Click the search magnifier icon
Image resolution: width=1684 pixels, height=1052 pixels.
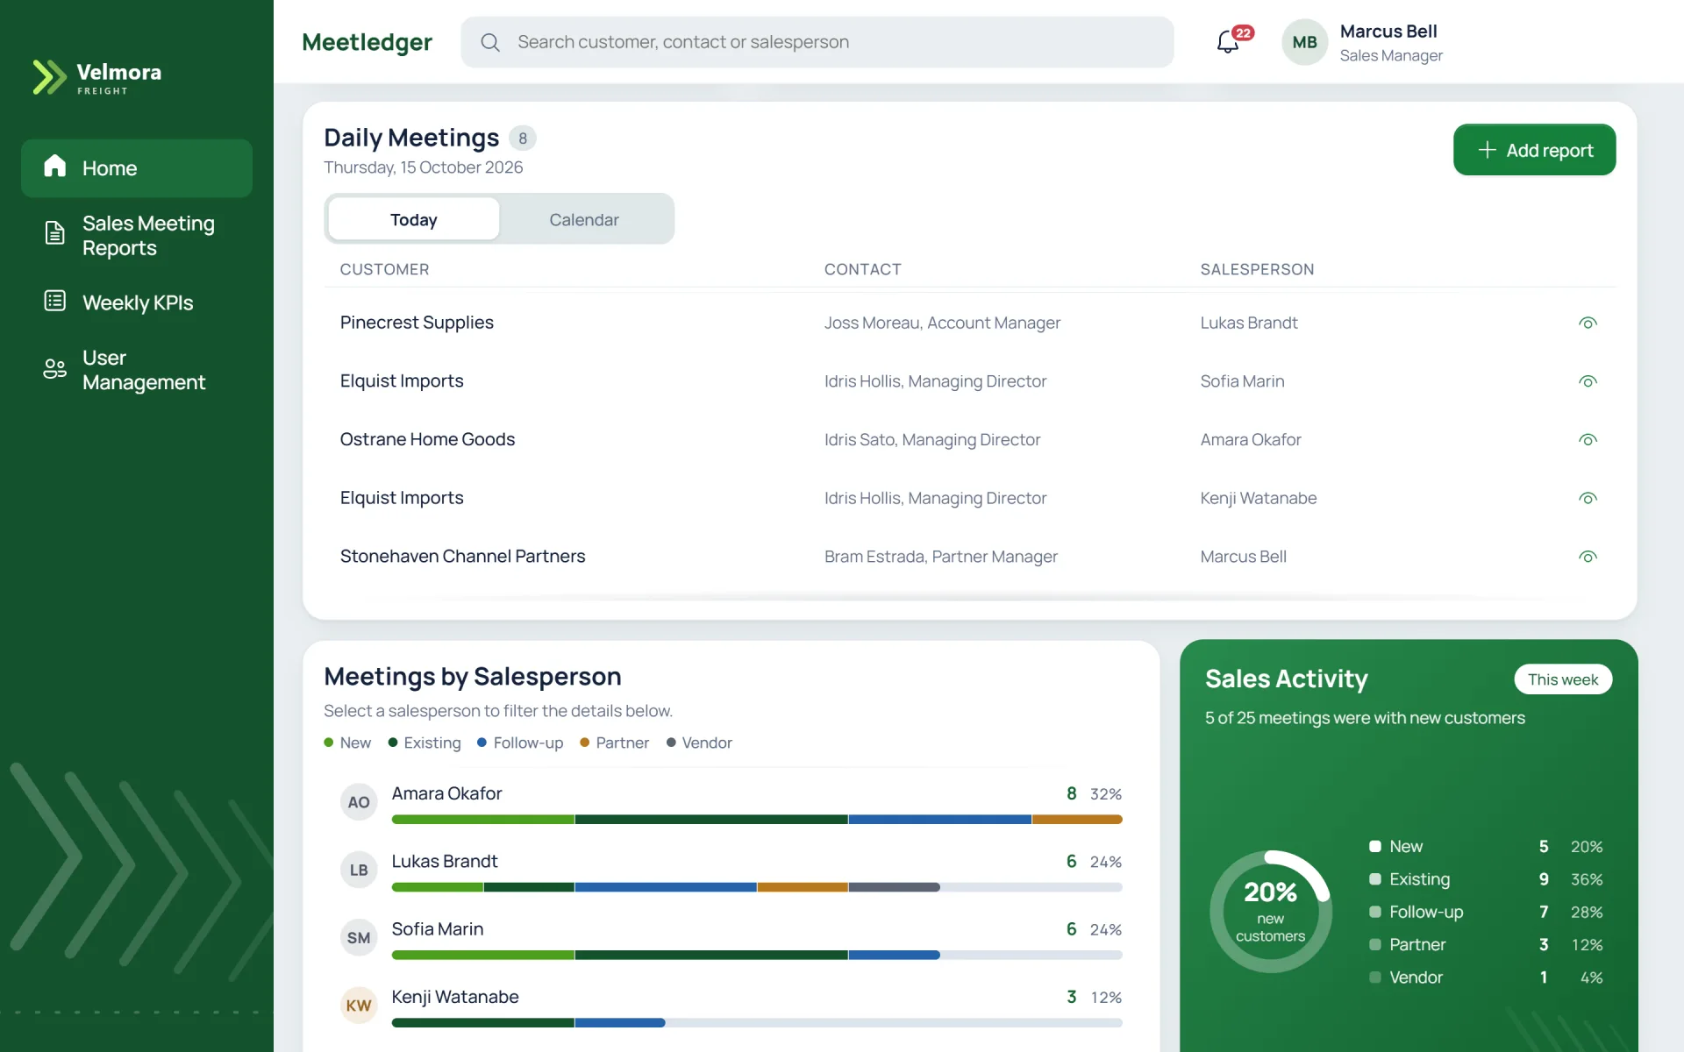(x=490, y=42)
